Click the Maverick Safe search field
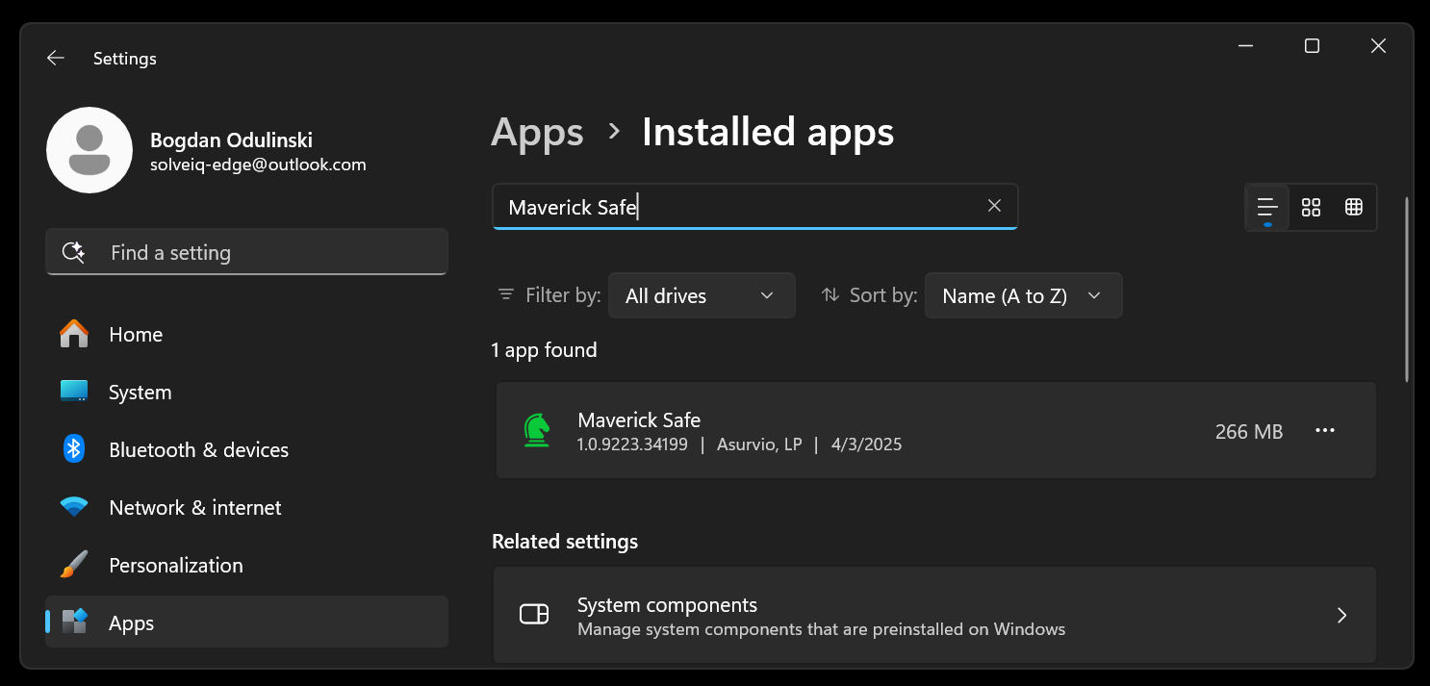1430x686 pixels. 754,207
